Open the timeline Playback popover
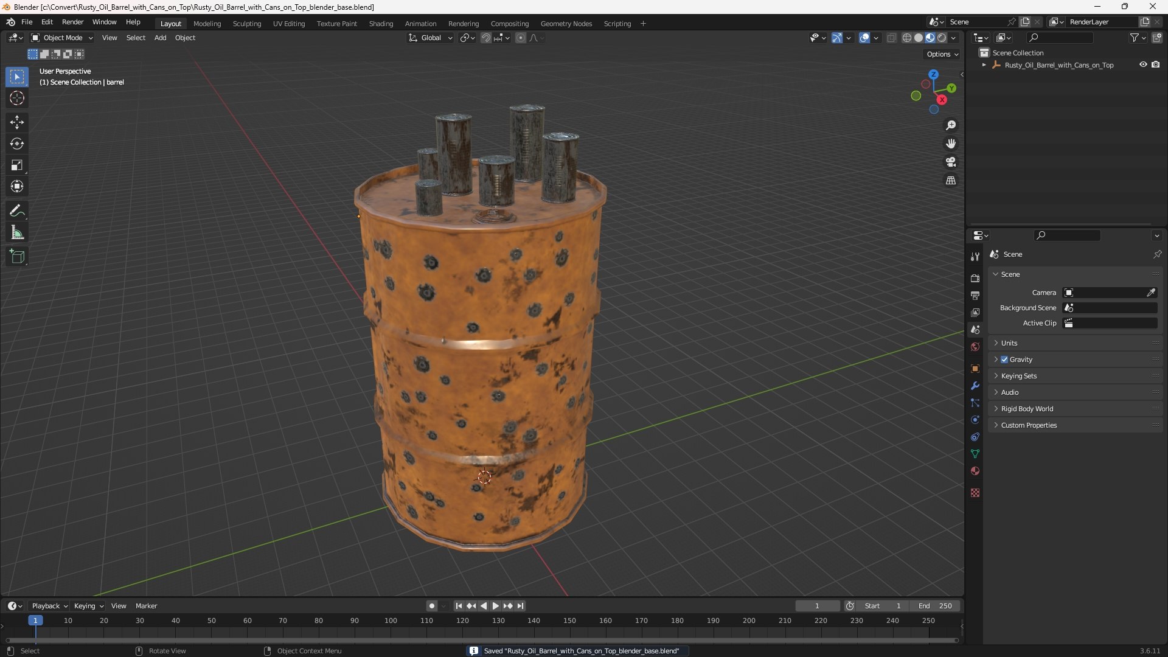Screen dimensions: 1168x657 coord(49,606)
